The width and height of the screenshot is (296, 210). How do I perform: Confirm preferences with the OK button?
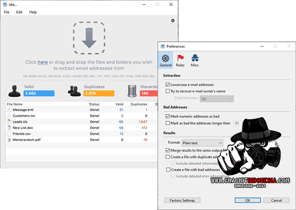[247, 200]
